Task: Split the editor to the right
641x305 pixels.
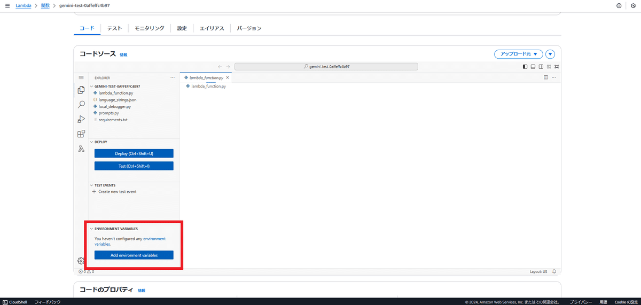Action: tap(546, 77)
